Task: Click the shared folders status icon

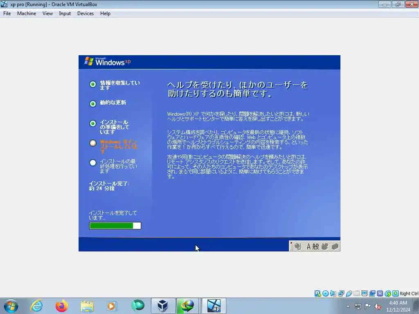Action: click(356, 294)
